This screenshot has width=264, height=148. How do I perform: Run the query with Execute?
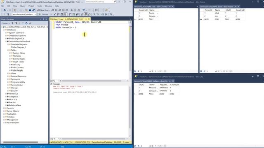tap(43, 14)
